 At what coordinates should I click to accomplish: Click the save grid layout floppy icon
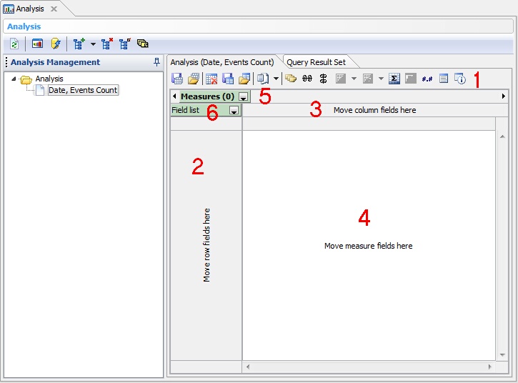177,79
